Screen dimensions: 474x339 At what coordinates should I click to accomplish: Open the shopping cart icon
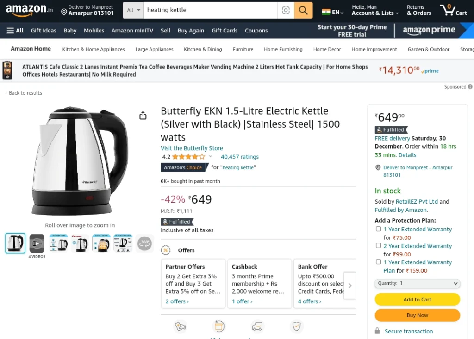[x=454, y=10]
